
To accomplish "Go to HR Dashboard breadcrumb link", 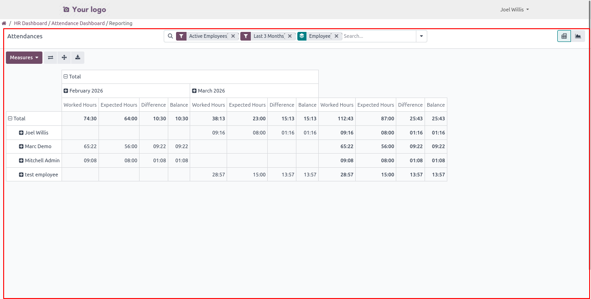I will tap(31, 23).
